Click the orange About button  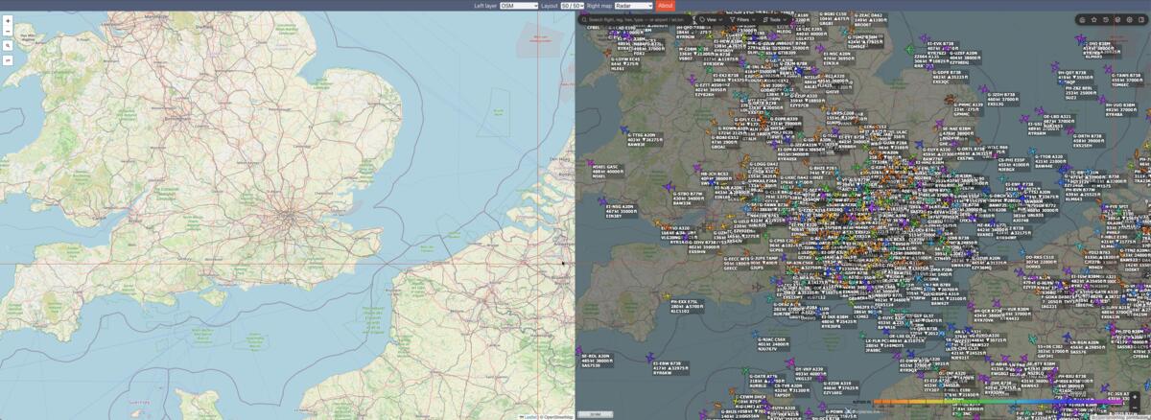point(666,5)
